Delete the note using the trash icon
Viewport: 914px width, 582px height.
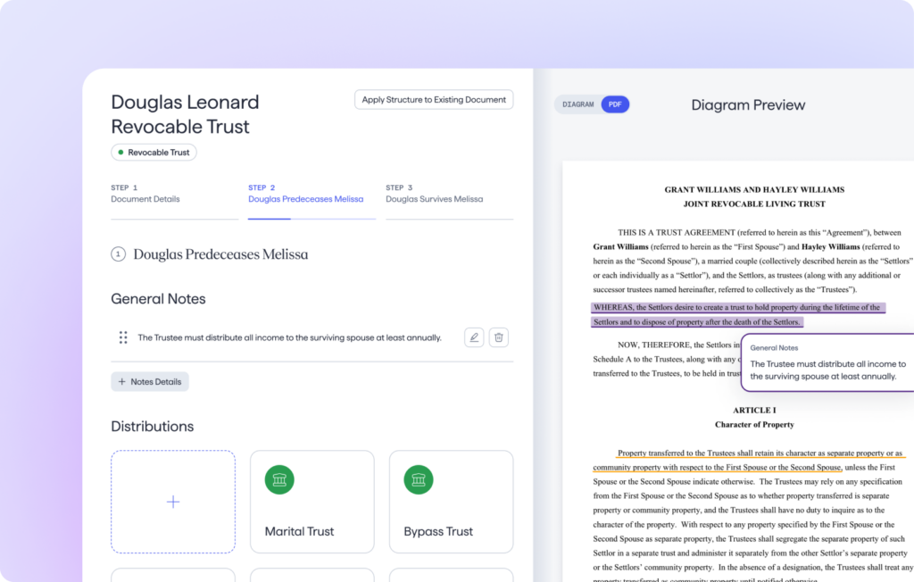pyautogui.click(x=499, y=337)
